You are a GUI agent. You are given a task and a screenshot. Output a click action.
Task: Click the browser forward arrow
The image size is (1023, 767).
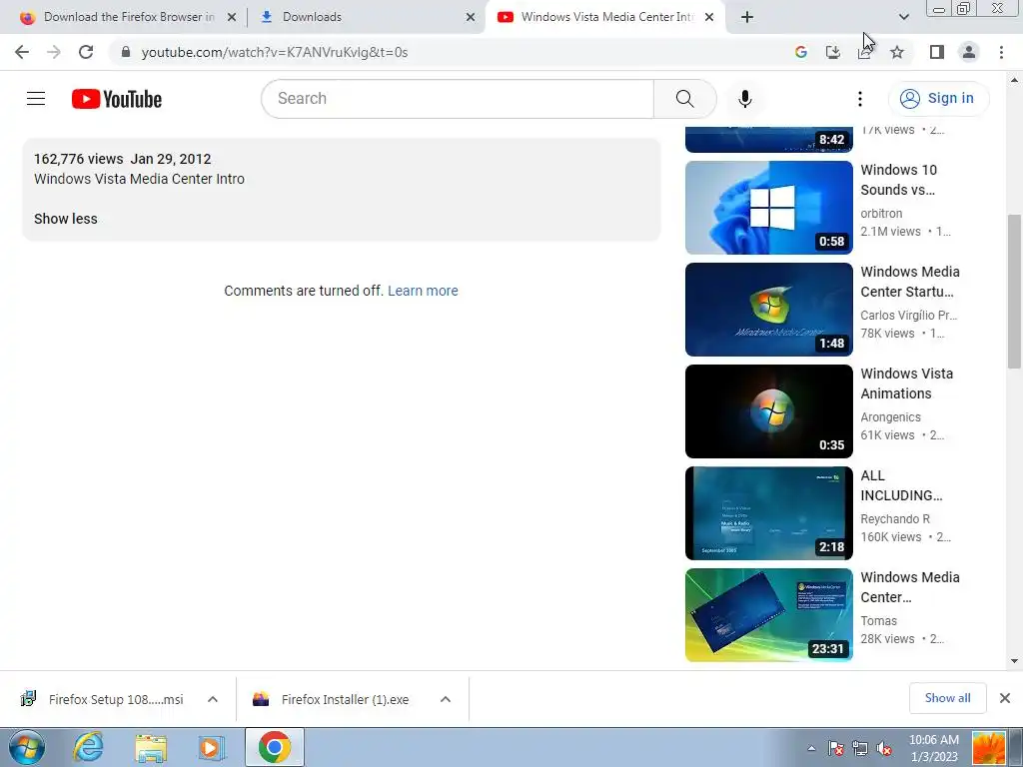(54, 52)
